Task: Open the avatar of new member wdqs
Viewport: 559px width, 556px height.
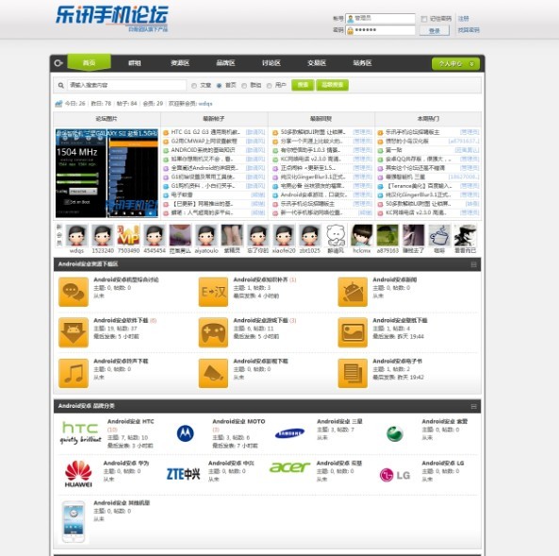Action: coord(76,235)
